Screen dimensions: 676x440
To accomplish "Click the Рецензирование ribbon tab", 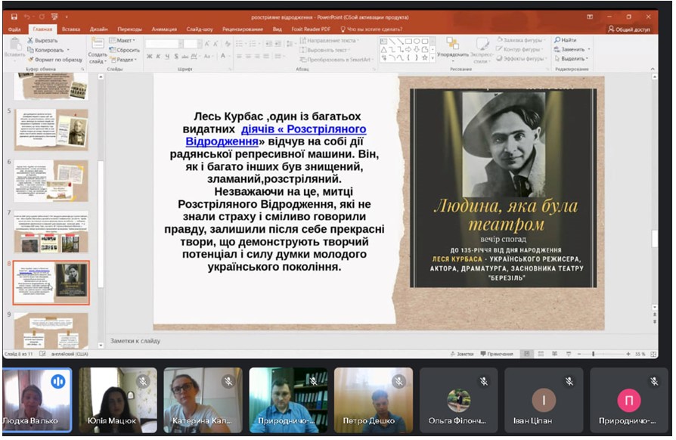I will pos(243,29).
